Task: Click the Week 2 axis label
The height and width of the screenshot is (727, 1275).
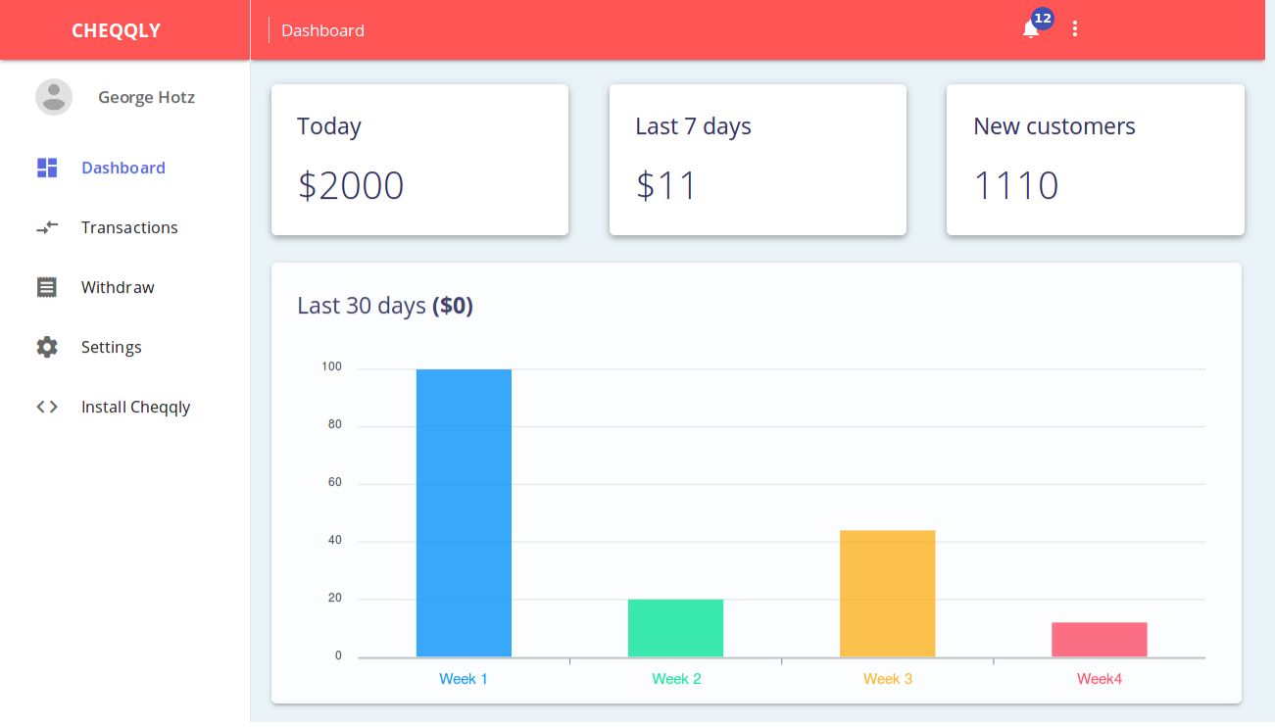Action: pyautogui.click(x=676, y=679)
